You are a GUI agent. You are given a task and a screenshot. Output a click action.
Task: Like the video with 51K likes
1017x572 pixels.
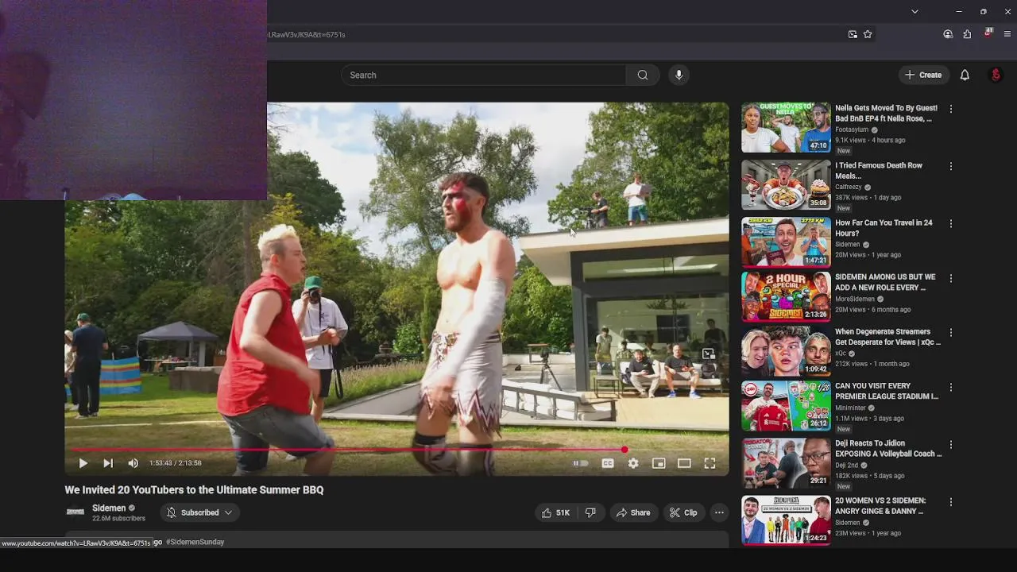point(556,512)
